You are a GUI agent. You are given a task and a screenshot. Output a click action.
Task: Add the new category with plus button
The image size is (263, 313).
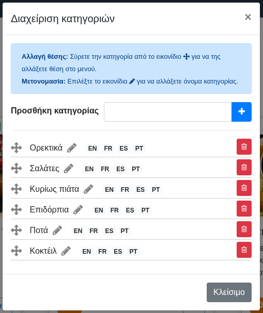click(x=241, y=112)
